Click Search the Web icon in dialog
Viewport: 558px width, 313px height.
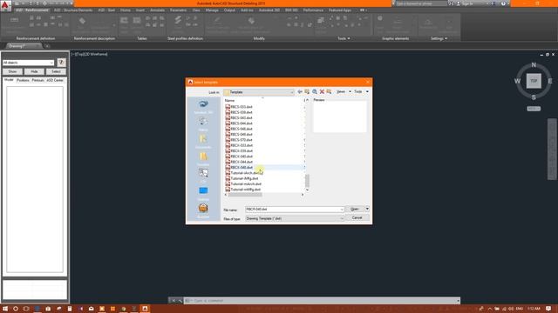point(315,92)
